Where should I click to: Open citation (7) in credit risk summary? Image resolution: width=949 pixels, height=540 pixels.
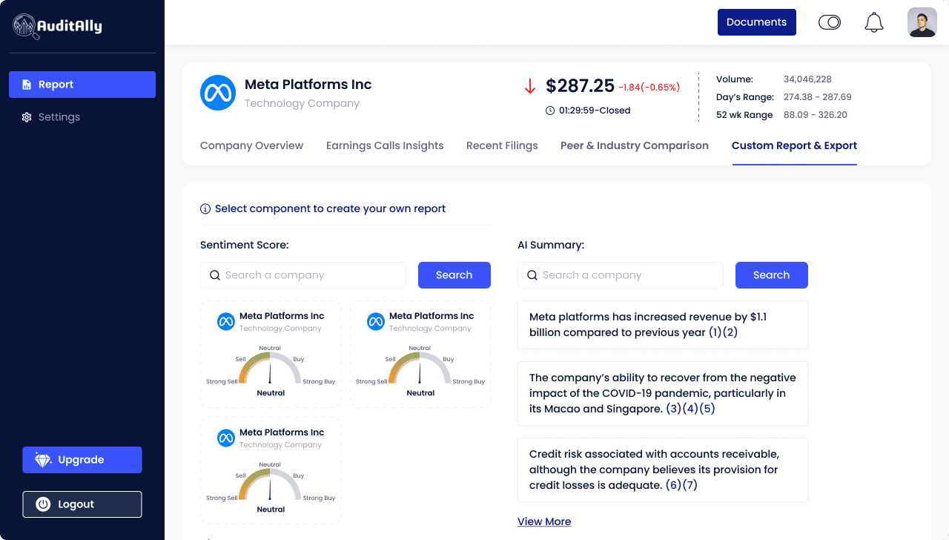tap(690, 485)
